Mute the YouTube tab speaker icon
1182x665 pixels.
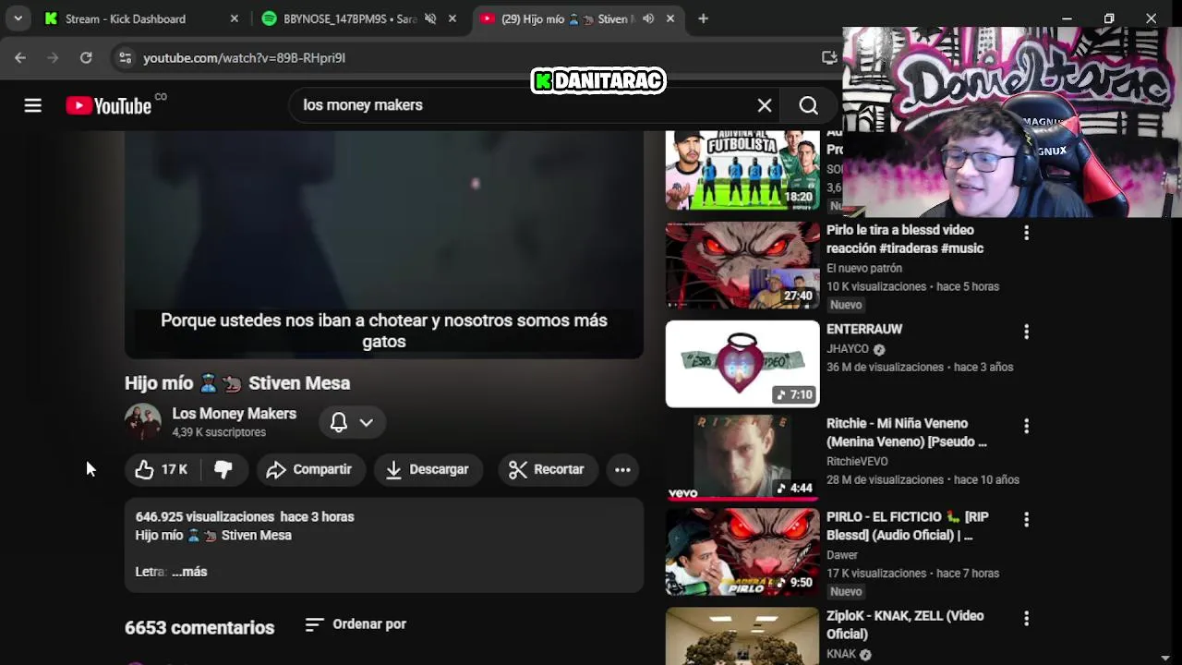(648, 18)
